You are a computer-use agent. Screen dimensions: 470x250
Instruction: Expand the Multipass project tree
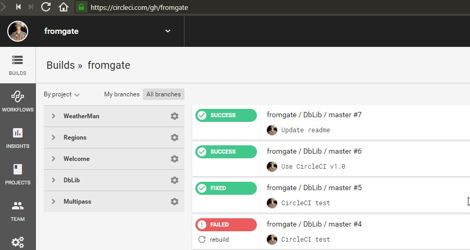tap(53, 202)
